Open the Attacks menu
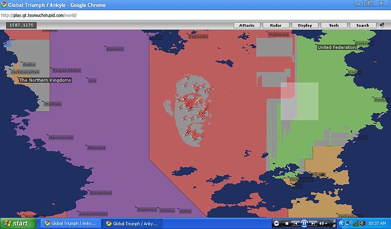Viewport: 391px width, 229px height. coord(247,25)
